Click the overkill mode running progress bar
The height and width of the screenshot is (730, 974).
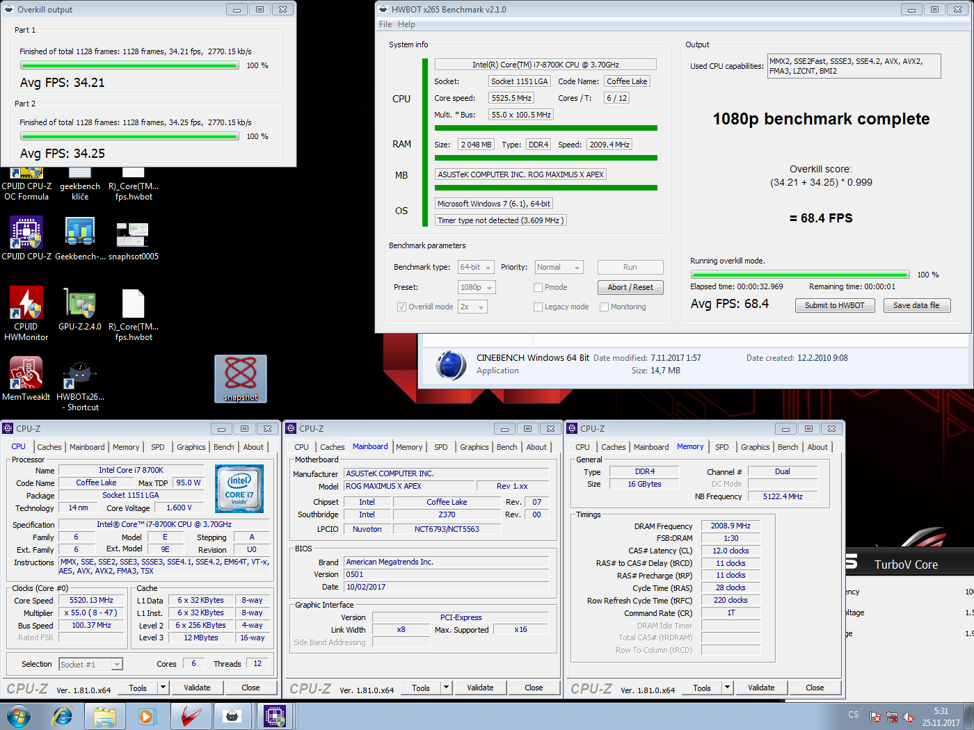point(800,275)
